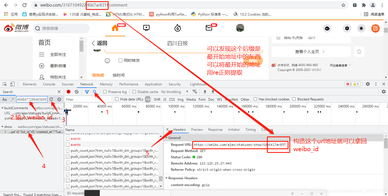
Task: Open Sources tab
Action: tap(68, 84)
